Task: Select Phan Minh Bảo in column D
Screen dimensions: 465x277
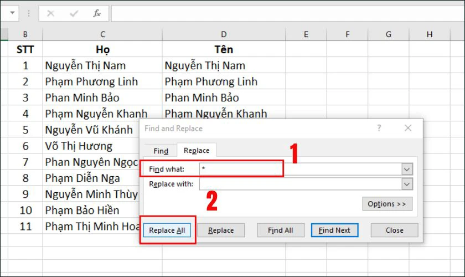Action: [224, 98]
